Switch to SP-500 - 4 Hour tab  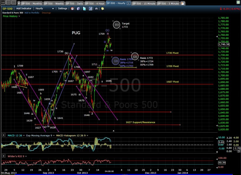click(94, 3)
